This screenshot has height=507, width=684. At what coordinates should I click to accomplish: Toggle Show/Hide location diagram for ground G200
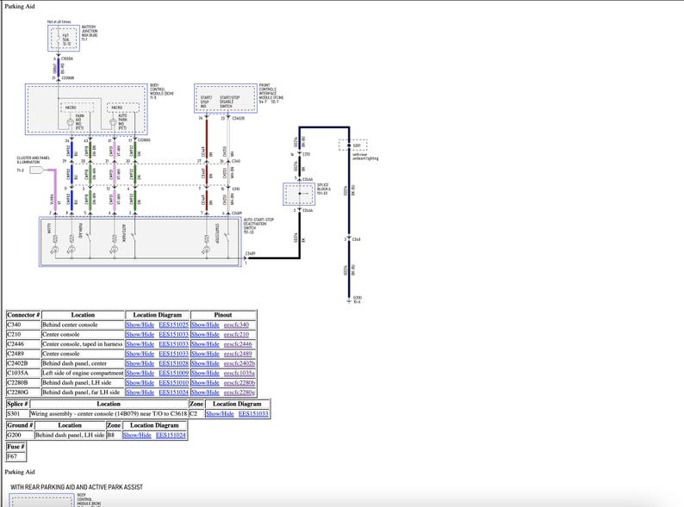(137, 436)
